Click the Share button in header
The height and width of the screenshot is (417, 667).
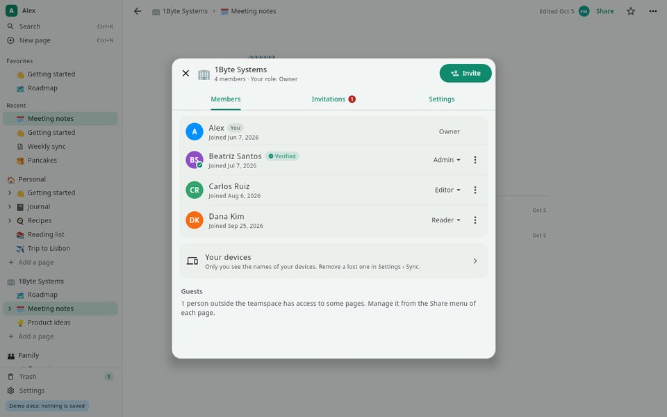click(604, 12)
